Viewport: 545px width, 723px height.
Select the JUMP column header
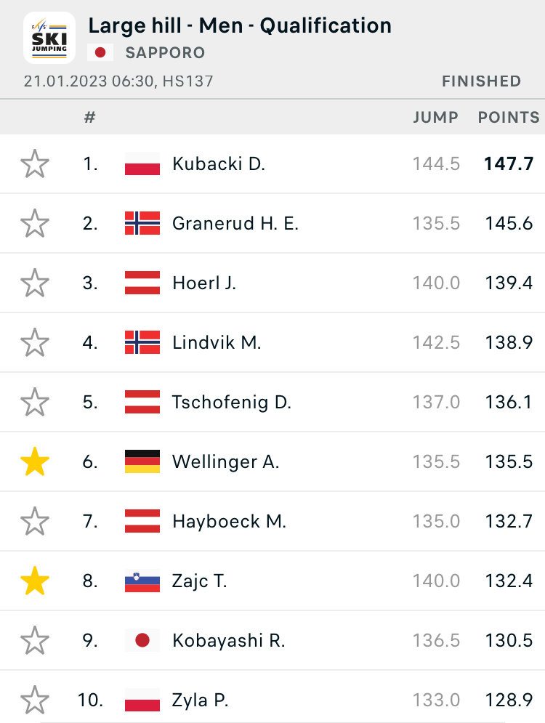tap(436, 118)
